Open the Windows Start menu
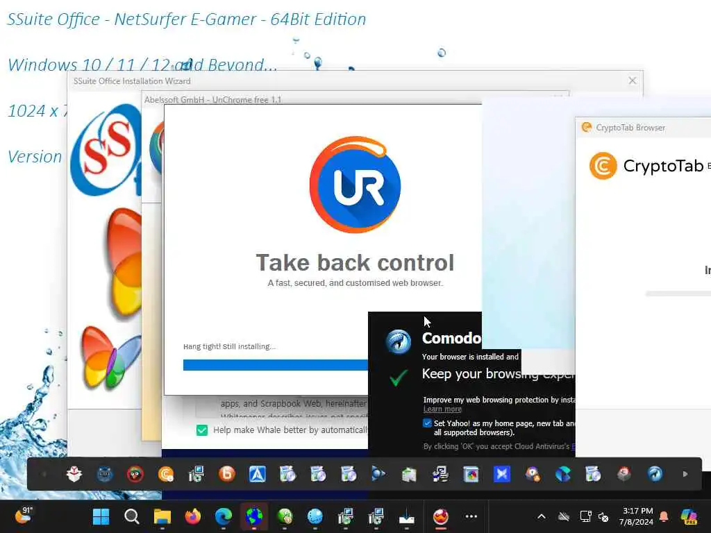 [x=101, y=516]
